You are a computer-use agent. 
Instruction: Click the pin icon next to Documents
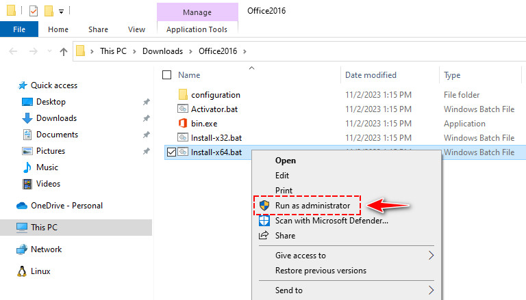(x=147, y=135)
